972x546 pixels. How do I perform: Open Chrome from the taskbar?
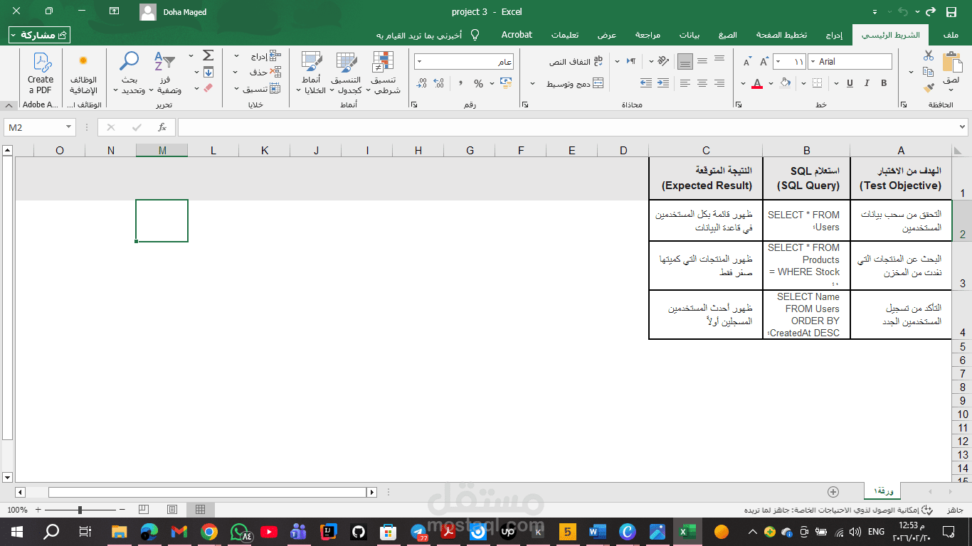[x=208, y=531]
